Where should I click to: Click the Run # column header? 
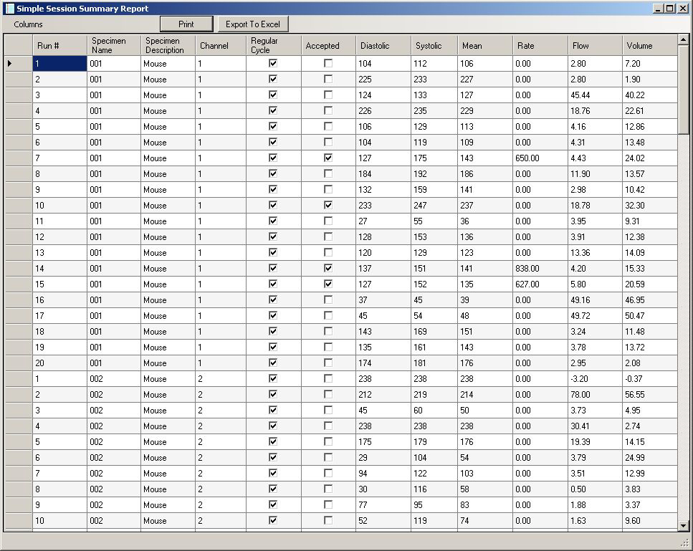pyautogui.click(x=59, y=46)
